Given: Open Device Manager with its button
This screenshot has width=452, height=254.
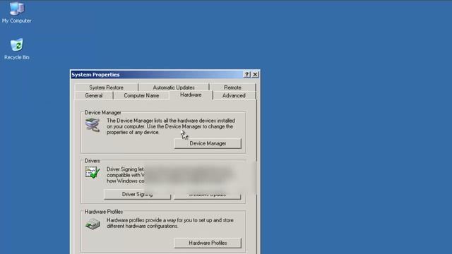Looking at the screenshot, I should pyautogui.click(x=208, y=143).
